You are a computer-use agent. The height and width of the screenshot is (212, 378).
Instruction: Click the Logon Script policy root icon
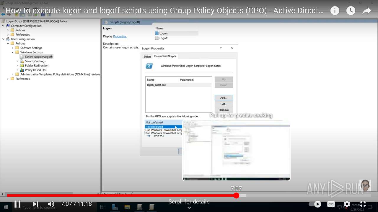pos(3,21)
